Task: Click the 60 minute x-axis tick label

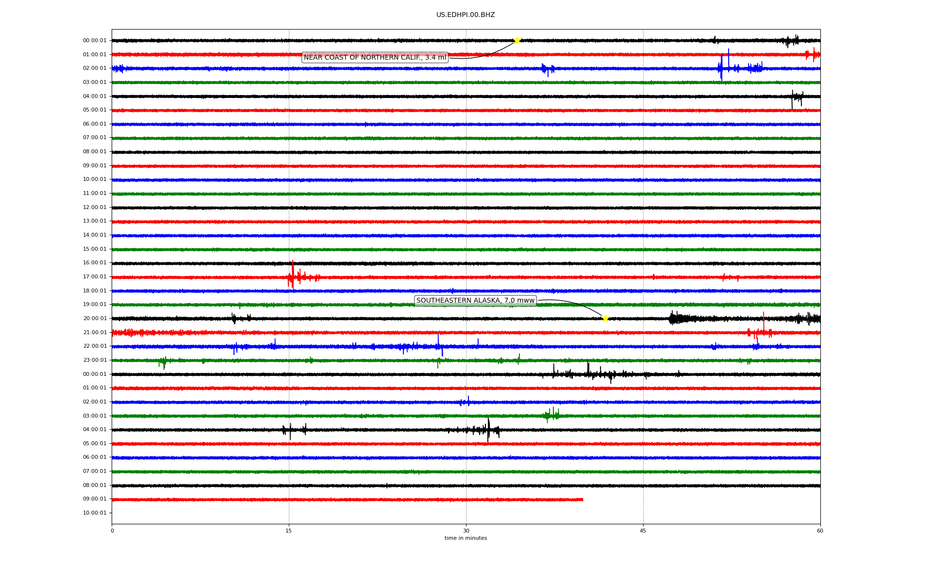Action: [820, 531]
